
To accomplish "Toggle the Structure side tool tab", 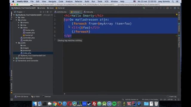I will point(11,75).
